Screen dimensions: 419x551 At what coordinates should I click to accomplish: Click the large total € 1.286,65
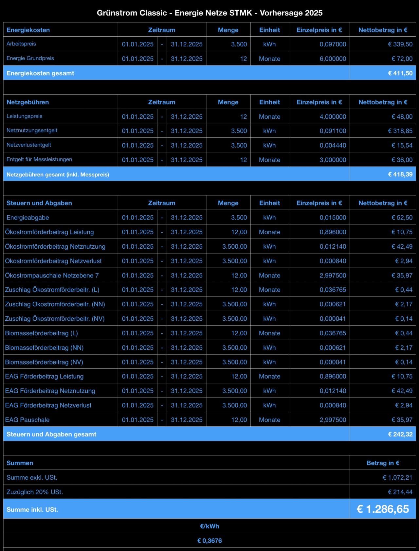pos(383,509)
